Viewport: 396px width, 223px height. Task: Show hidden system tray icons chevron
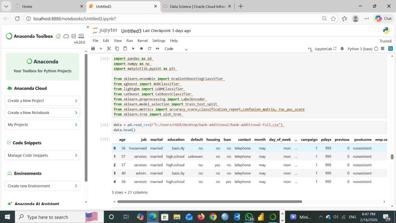pos(321,217)
